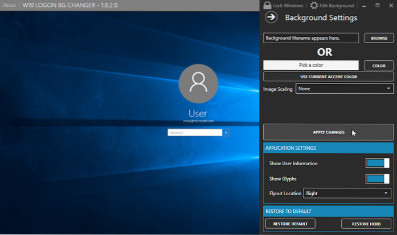
Task: Open Edit Background via gear icon
Action: (x=314, y=5)
